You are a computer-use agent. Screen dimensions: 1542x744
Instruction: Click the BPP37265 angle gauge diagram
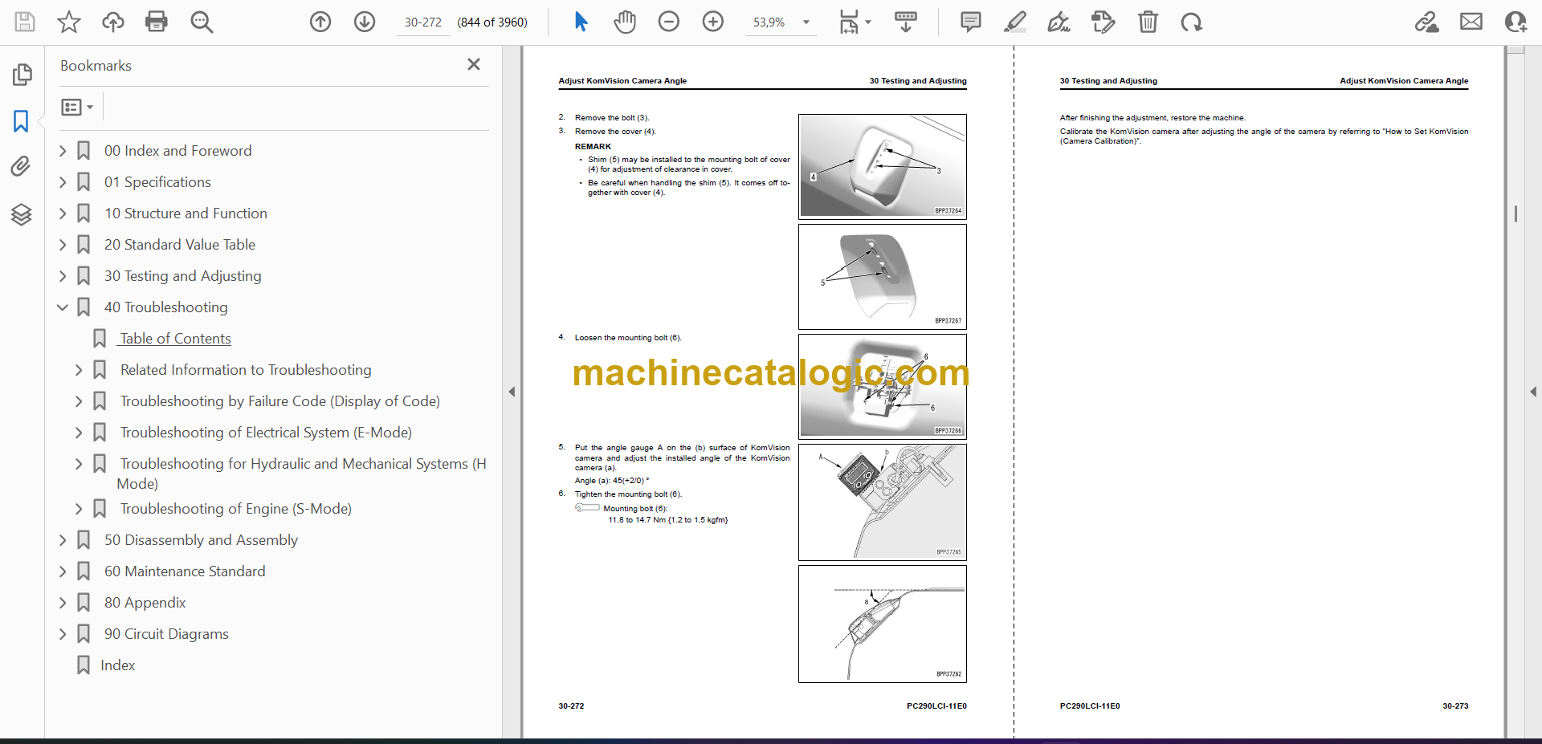tap(882, 502)
